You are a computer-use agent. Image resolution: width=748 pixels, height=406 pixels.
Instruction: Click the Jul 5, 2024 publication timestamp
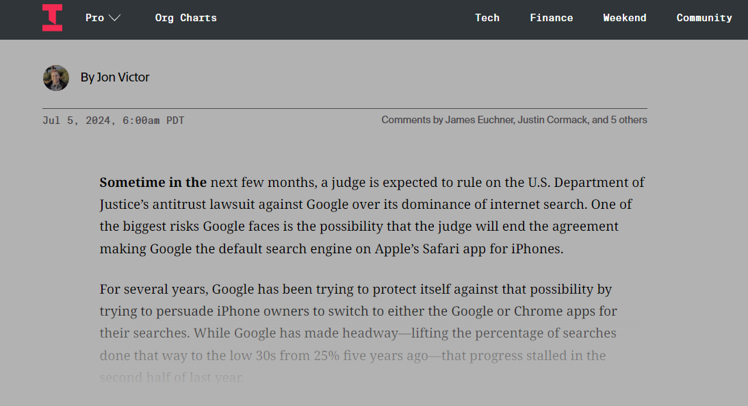click(x=113, y=120)
